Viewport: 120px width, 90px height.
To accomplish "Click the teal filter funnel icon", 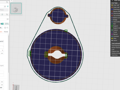I will tap(8, 6).
